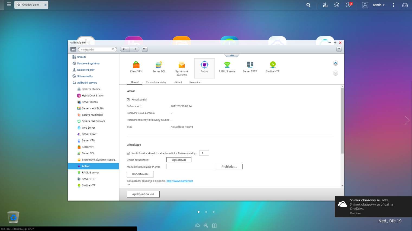The image size is (412, 231).
Task: Open Systémové záznamy icon in top row
Action: point(182,68)
